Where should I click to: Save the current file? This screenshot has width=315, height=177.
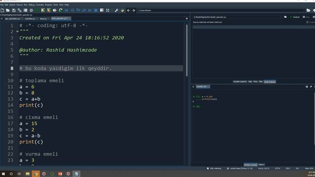(x=14, y=10)
